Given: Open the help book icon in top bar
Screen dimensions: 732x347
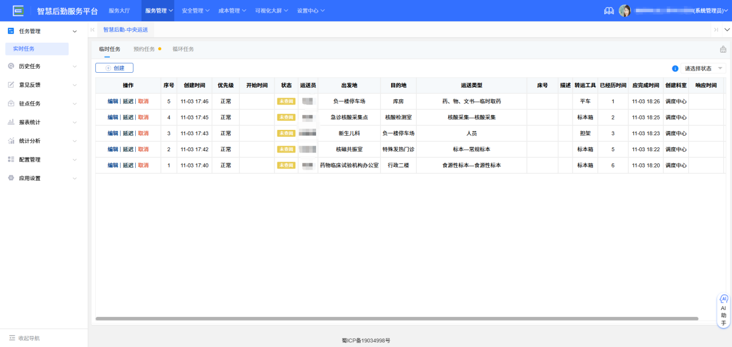Looking at the screenshot, I should 608,10.
